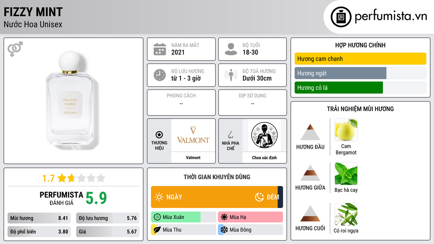434x244 pixels.
Task: Click the first filled gold rating star
Action: coord(62,178)
